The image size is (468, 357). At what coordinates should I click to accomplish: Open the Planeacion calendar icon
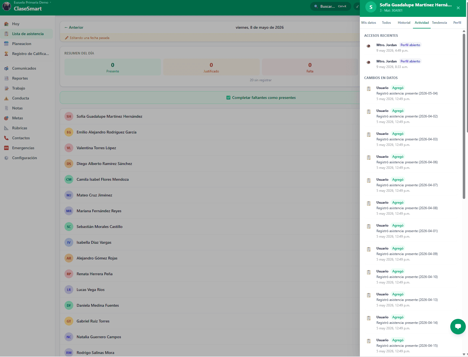(x=6, y=44)
